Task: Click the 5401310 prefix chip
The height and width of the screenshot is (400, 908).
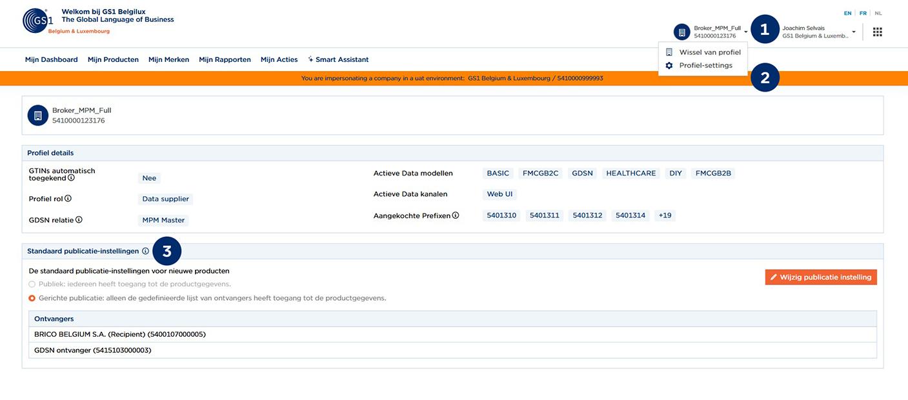Action: click(501, 215)
